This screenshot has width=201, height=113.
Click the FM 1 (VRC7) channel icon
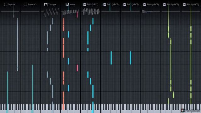tap(84, 4)
